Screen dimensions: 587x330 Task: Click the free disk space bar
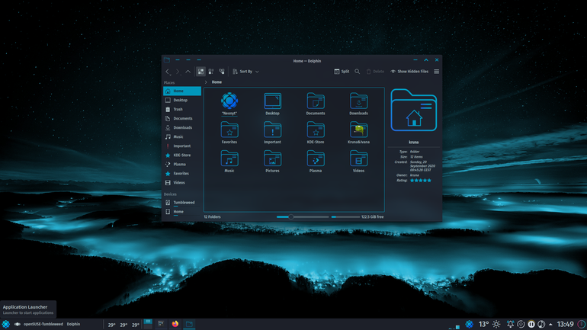click(x=345, y=217)
